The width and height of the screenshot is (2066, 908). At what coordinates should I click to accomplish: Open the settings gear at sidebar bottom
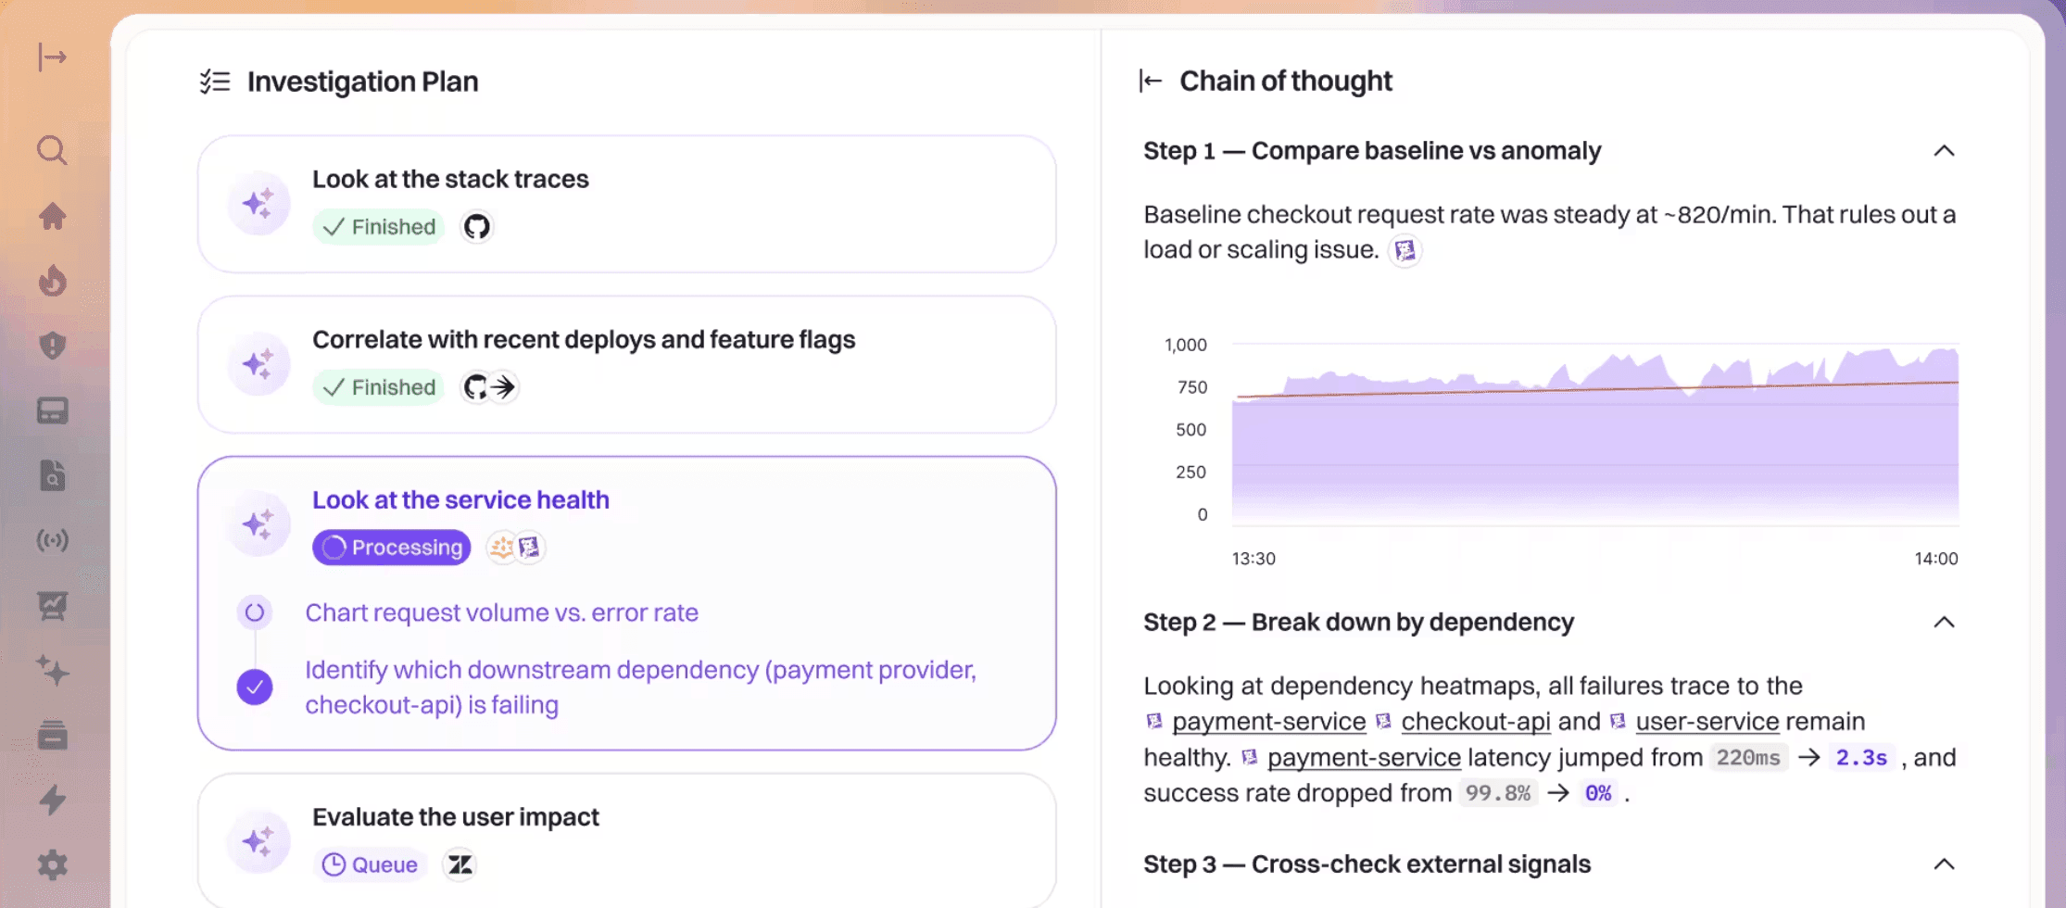coord(53,865)
